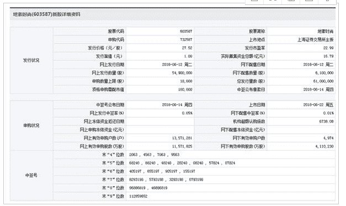This screenshot has height=206, width=346.
Task: Select the value '13,571,281'
Action: [x=182, y=138]
